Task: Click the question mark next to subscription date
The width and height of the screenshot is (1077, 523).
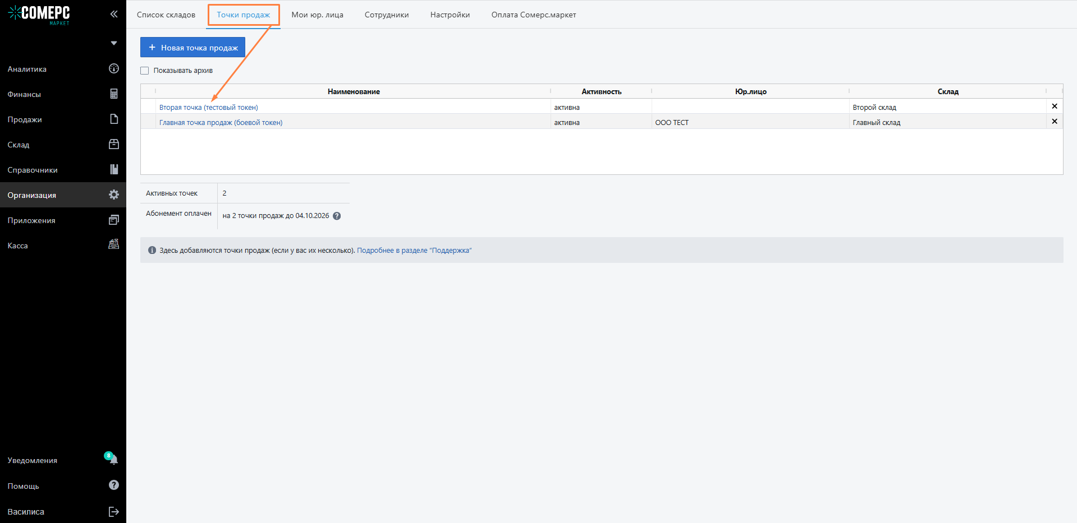Action: pos(337,216)
